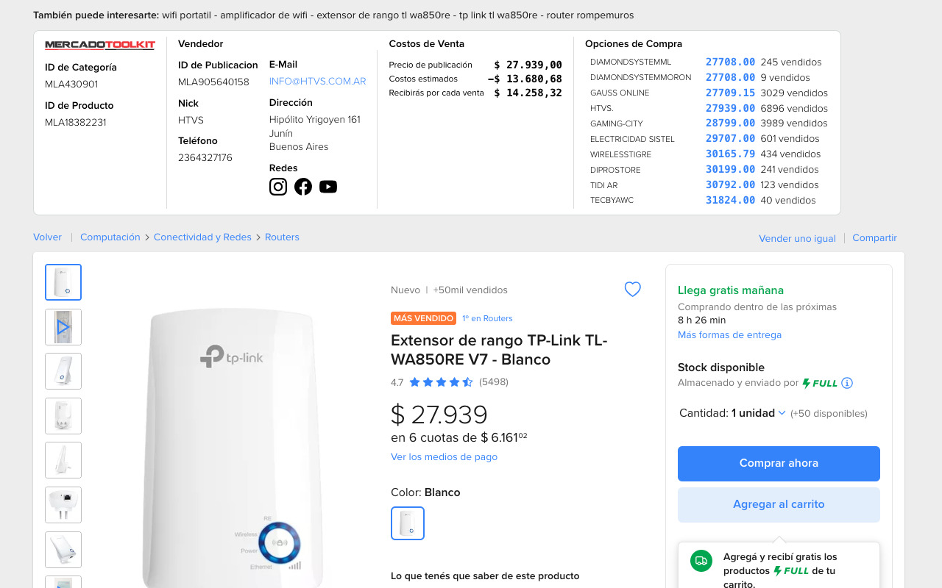Select the first product image thumbnail
Viewport: 942px width, 588px height.
pos(63,282)
